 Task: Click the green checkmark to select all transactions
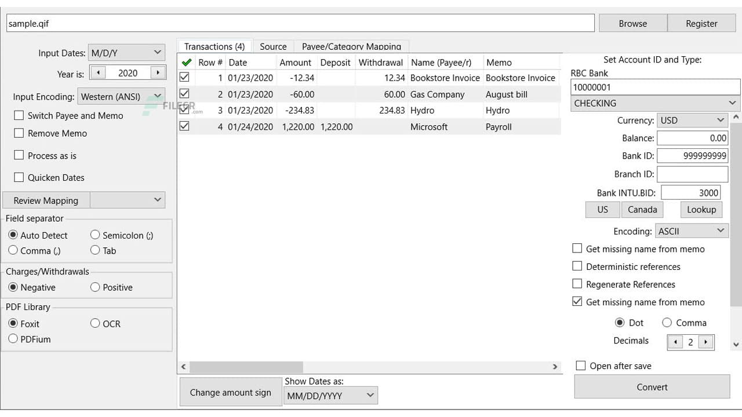coord(185,62)
